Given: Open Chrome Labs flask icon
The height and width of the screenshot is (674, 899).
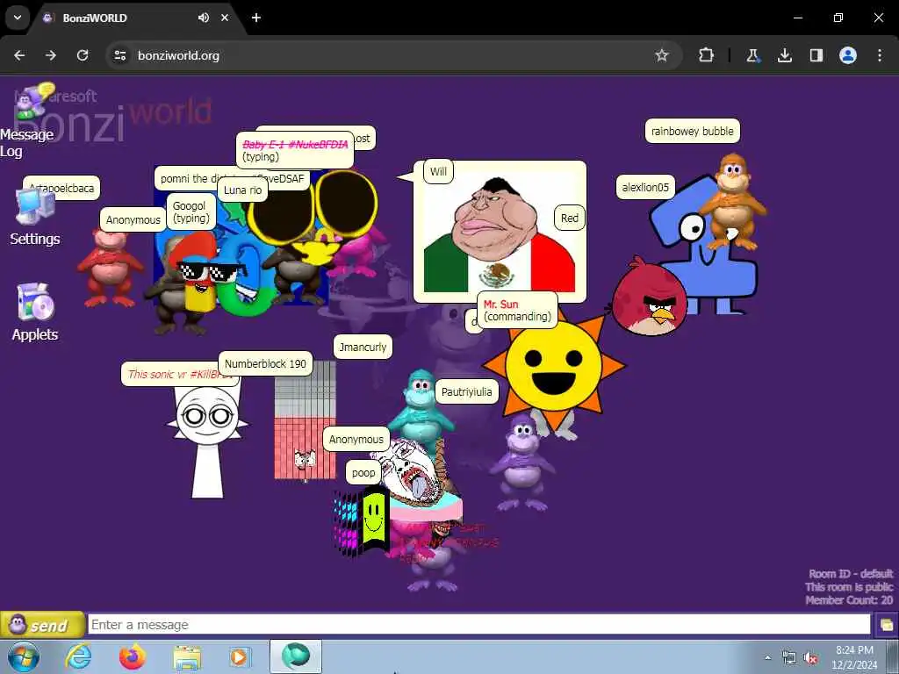Looking at the screenshot, I should pos(752,55).
